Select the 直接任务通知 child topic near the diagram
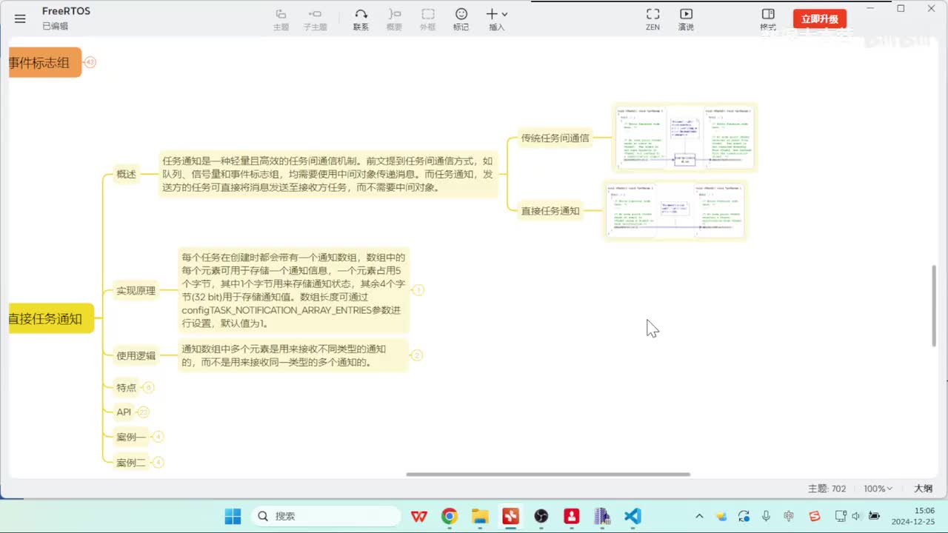The width and height of the screenshot is (948, 533). pyautogui.click(x=550, y=211)
